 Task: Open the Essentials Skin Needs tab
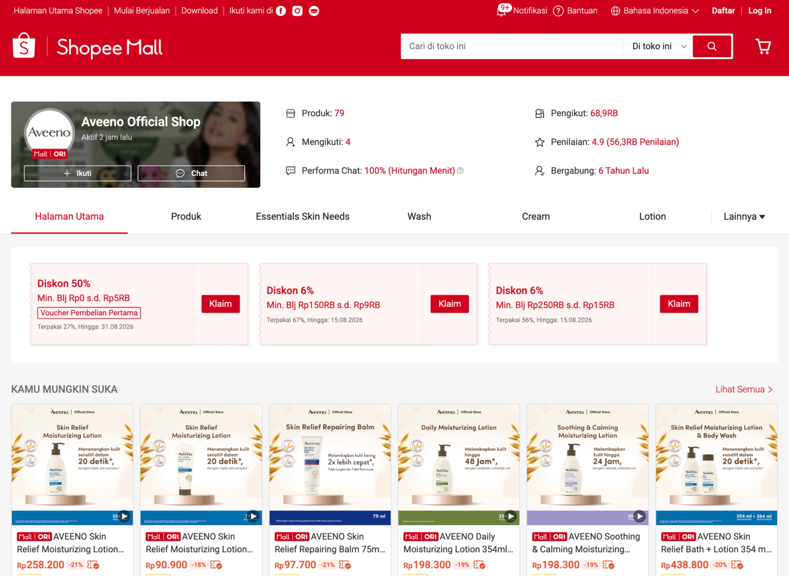pos(302,216)
